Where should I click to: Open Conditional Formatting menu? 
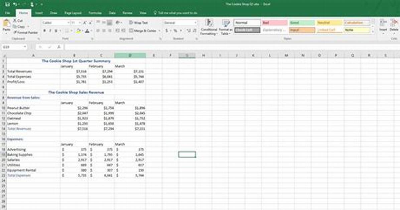coord(209,27)
